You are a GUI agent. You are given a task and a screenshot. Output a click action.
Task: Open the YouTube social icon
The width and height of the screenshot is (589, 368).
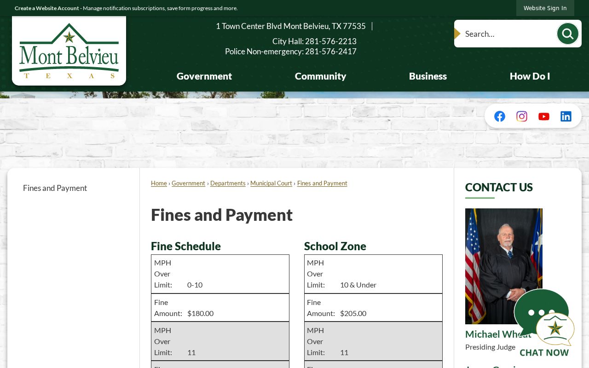click(x=544, y=116)
